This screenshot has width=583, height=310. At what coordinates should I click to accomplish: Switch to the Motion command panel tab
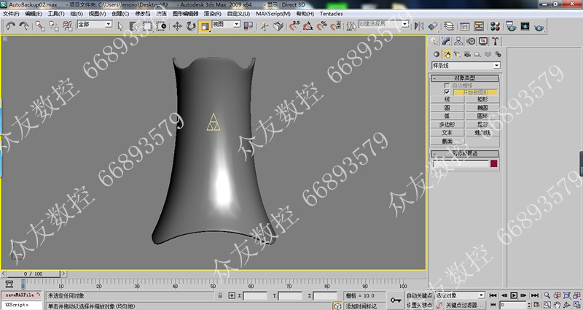point(471,41)
